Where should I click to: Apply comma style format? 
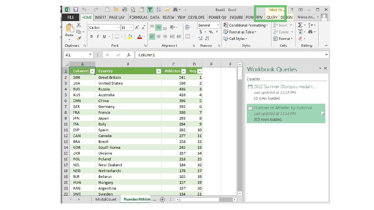coord(217,32)
